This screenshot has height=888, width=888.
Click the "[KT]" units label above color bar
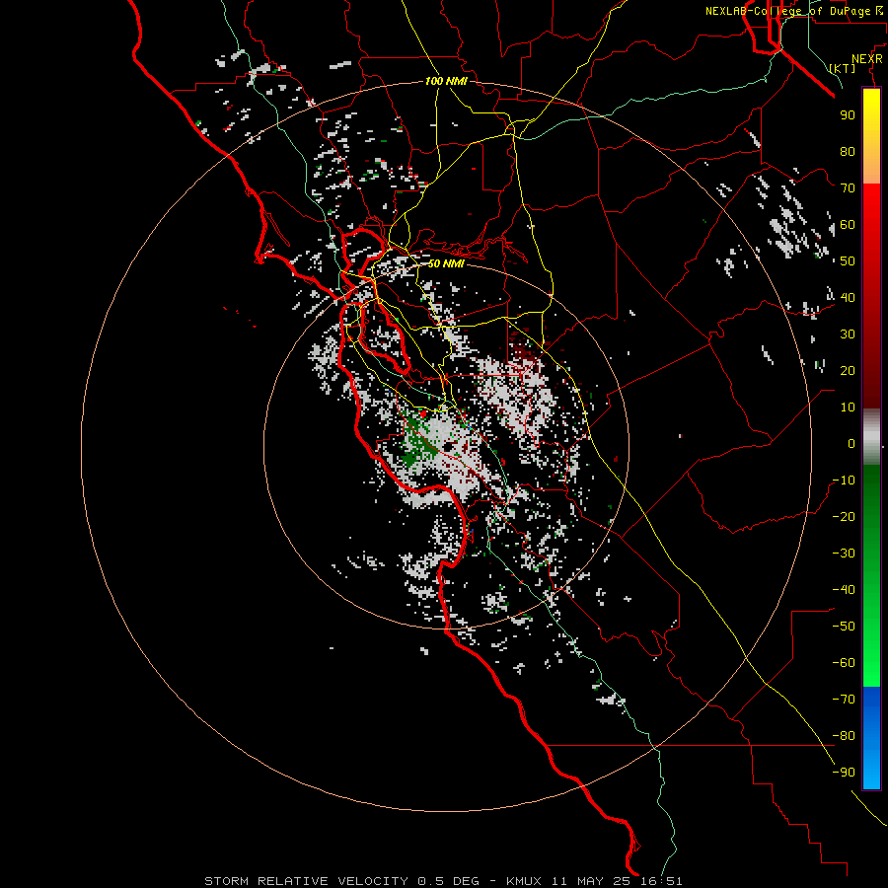tap(842, 68)
